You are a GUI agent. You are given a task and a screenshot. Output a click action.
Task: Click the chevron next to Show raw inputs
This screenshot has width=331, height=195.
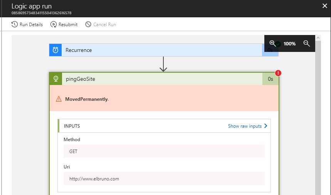click(x=265, y=126)
